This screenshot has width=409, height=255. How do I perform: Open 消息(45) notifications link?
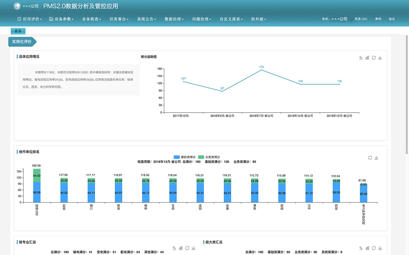[361, 19]
